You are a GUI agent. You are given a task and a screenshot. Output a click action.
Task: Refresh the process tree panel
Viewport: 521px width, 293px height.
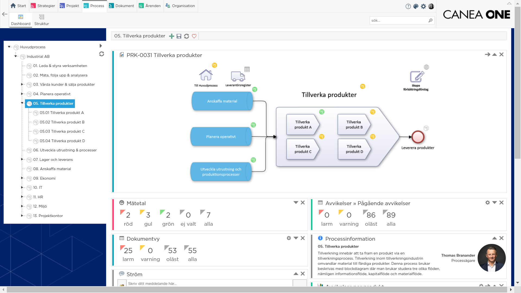coord(101,54)
